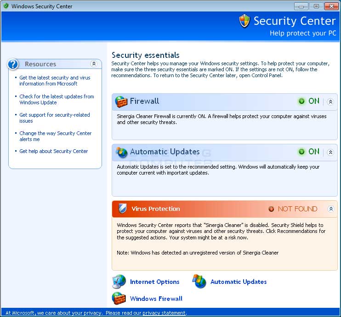Collapse the Virus Protection section
Screen dimensions: 341x317
331,209
